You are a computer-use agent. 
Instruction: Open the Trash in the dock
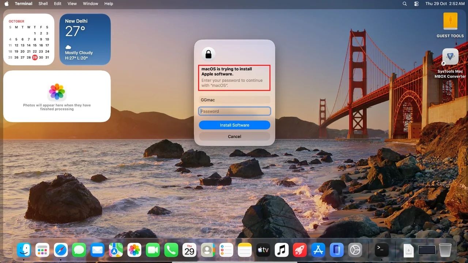tap(445, 250)
